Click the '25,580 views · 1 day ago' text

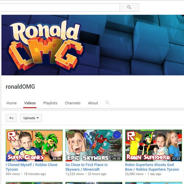click(x=143, y=174)
